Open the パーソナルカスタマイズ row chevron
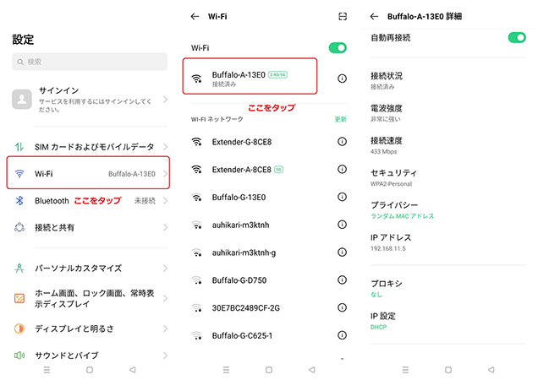This screenshot has height=380, width=538. [166, 268]
